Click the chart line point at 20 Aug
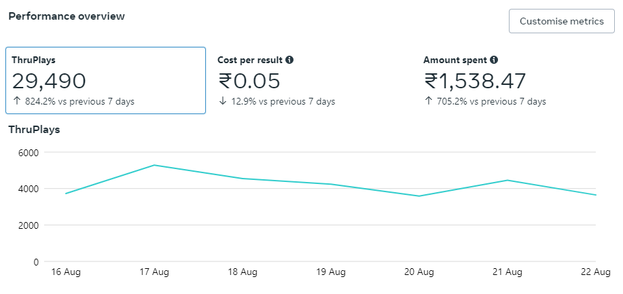This screenshot has width=623, height=294. click(x=419, y=196)
